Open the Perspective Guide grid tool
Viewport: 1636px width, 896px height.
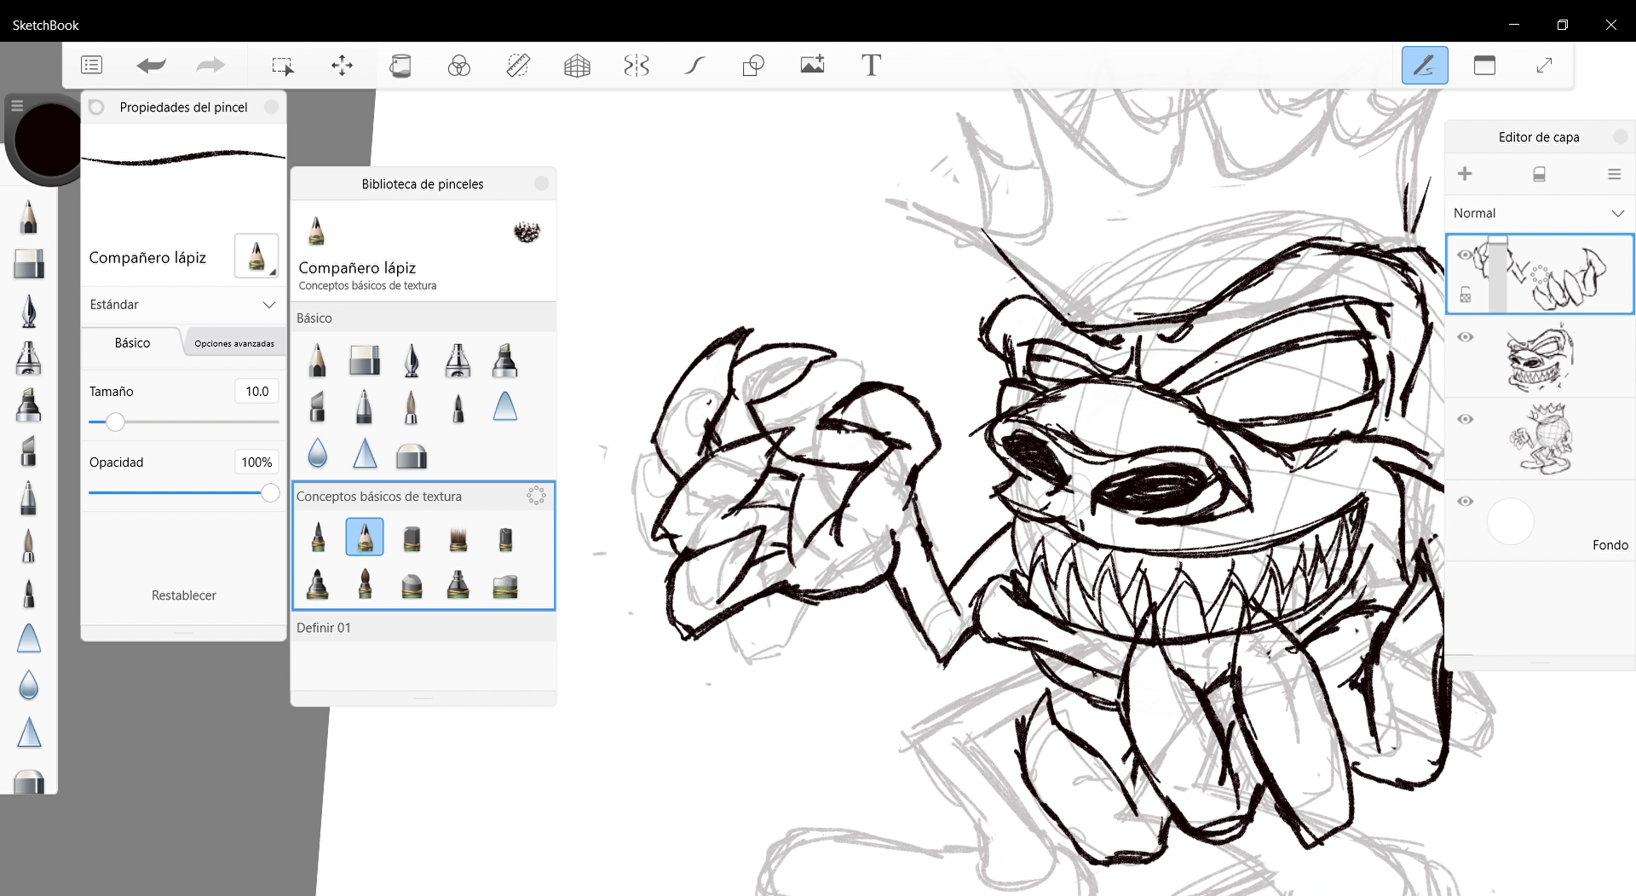(x=577, y=66)
